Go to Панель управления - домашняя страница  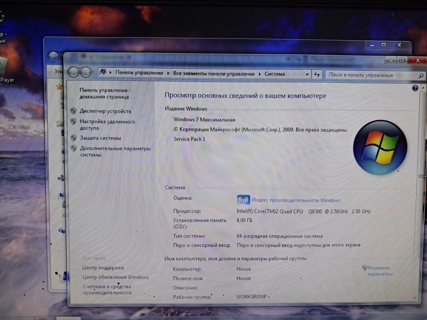105,93
